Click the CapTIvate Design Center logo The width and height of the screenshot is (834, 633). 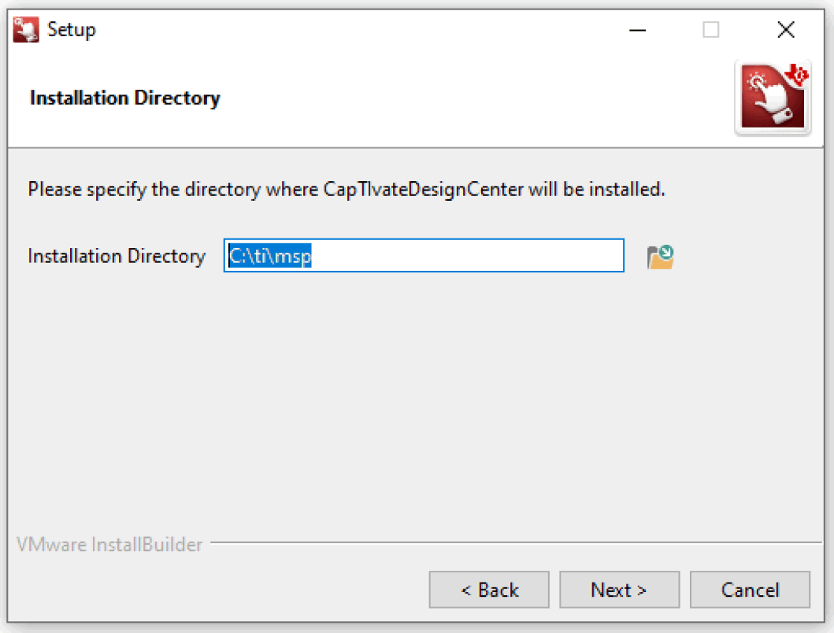pos(773,98)
